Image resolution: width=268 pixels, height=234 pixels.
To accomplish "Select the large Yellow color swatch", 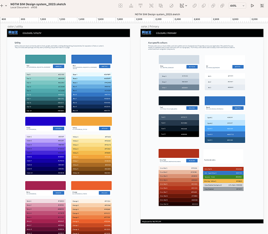I will (x=91, y=121).
